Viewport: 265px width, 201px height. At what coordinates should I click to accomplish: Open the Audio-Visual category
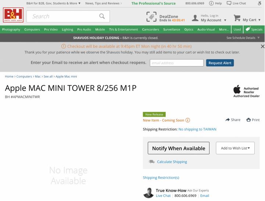coord(206,29)
